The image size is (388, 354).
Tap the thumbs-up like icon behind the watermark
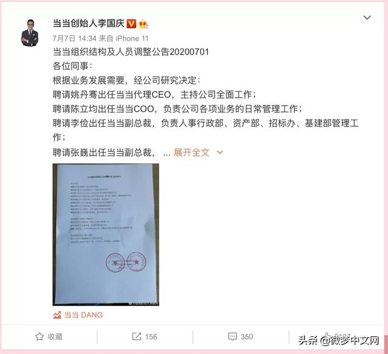327,336
